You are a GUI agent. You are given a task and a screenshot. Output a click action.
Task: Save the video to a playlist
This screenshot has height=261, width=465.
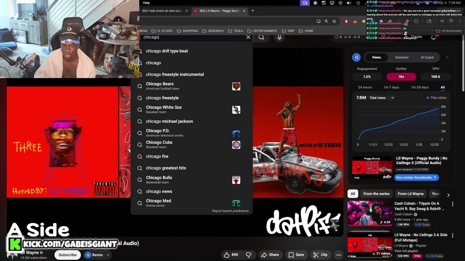click(x=296, y=255)
